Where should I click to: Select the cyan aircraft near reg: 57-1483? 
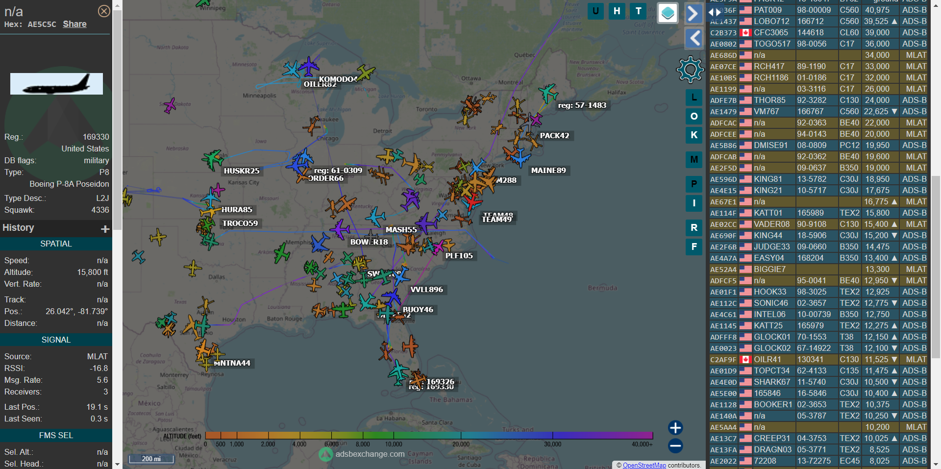point(547,93)
